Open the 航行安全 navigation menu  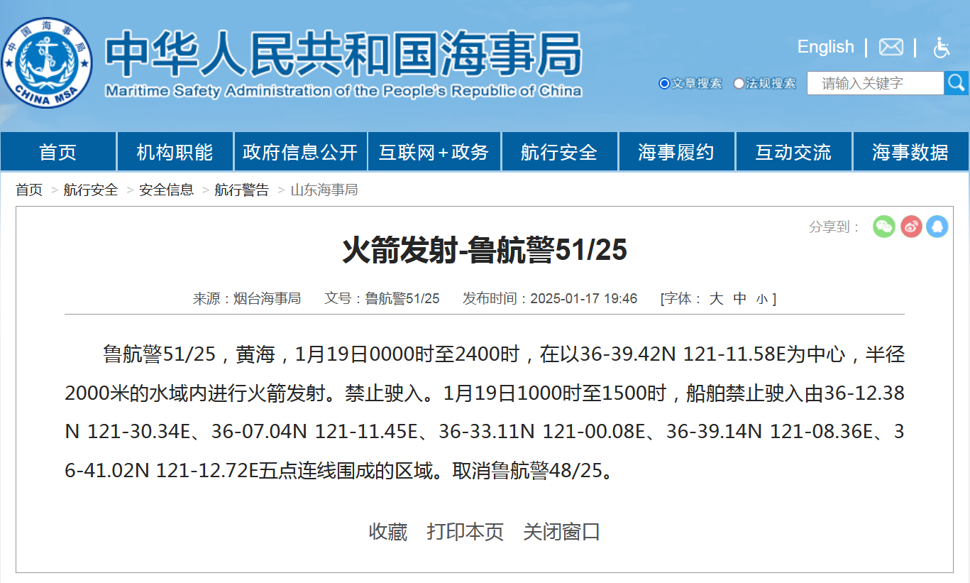click(x=558, y=152)
